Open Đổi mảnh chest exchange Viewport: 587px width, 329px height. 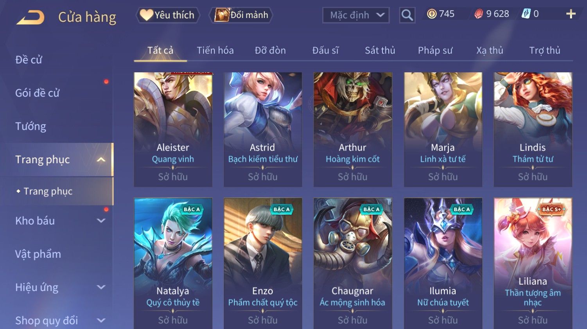point(241,15)
